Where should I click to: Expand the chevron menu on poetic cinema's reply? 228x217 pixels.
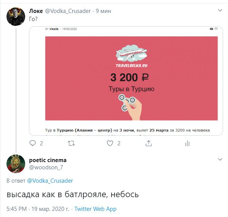click(220, 159)
